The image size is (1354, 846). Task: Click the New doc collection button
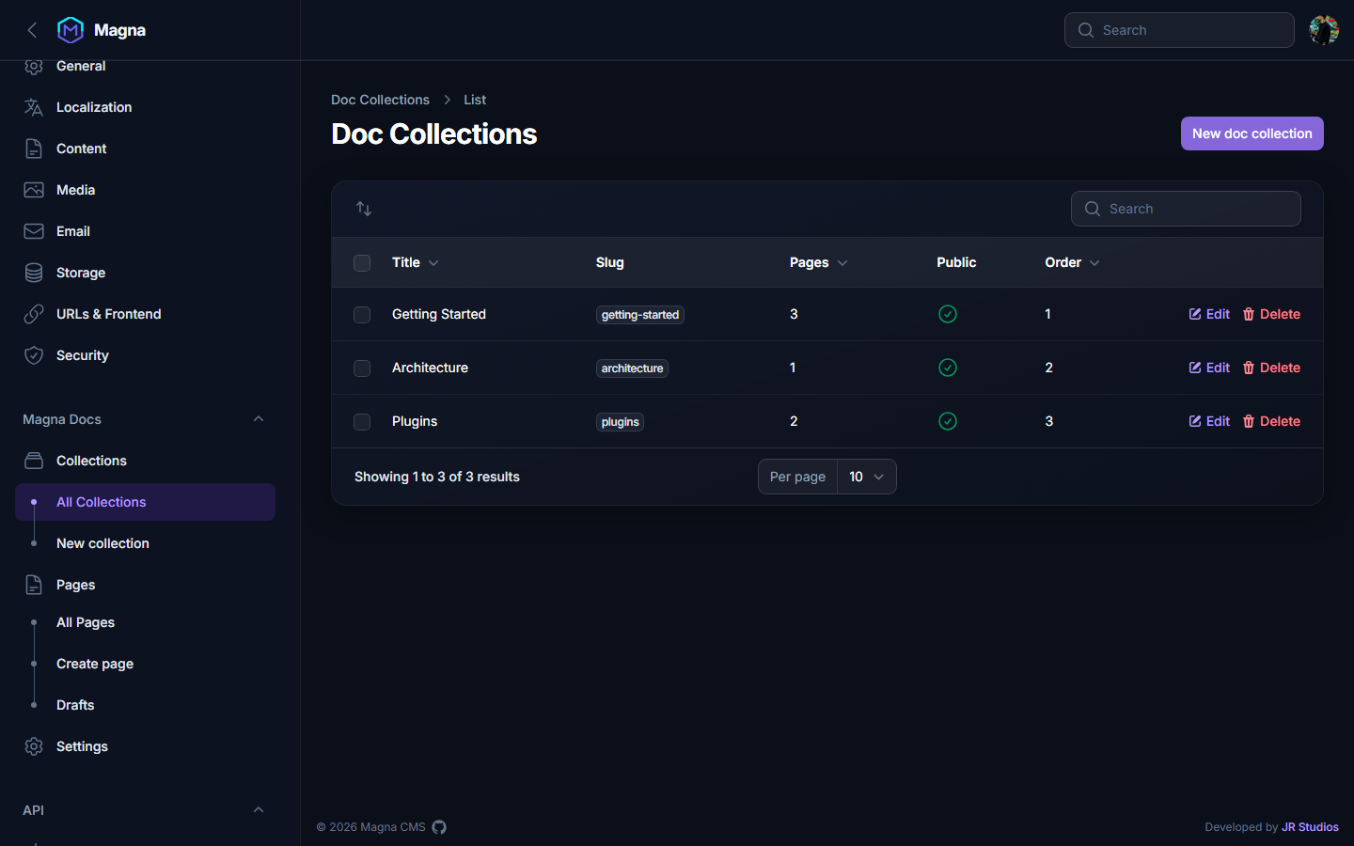tap(1252, 133)
